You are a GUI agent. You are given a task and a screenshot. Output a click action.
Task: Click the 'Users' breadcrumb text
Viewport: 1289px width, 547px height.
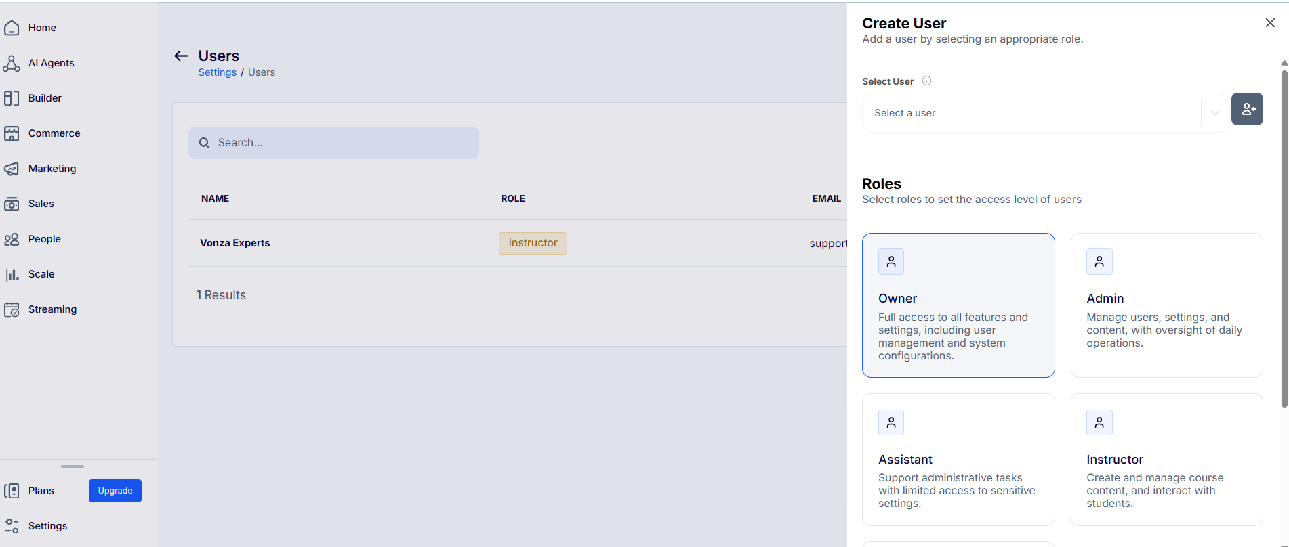262,72
